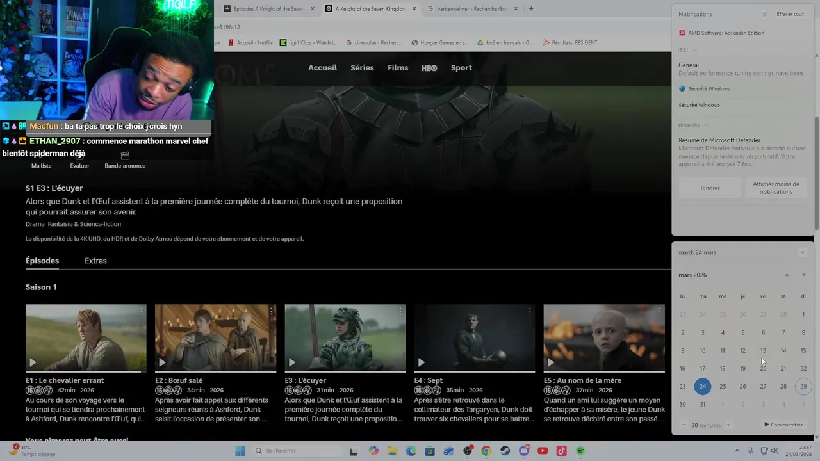
Task: Click the Ignorer notification button
Action: click(710, 188)
